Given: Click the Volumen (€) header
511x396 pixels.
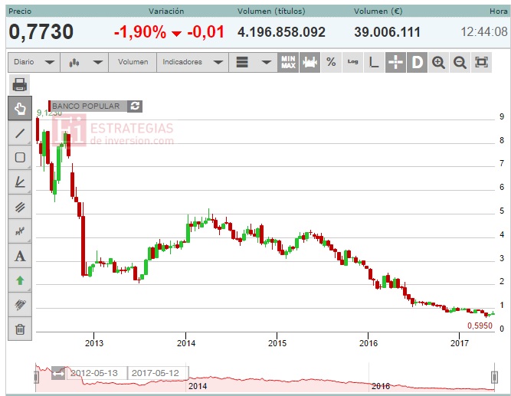Looking at the screenshot, I should (378, 11).
